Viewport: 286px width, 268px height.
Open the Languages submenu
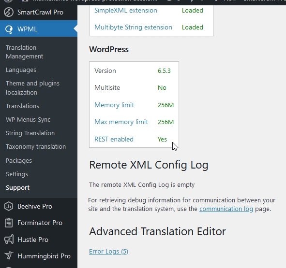[x=21, y=70]
